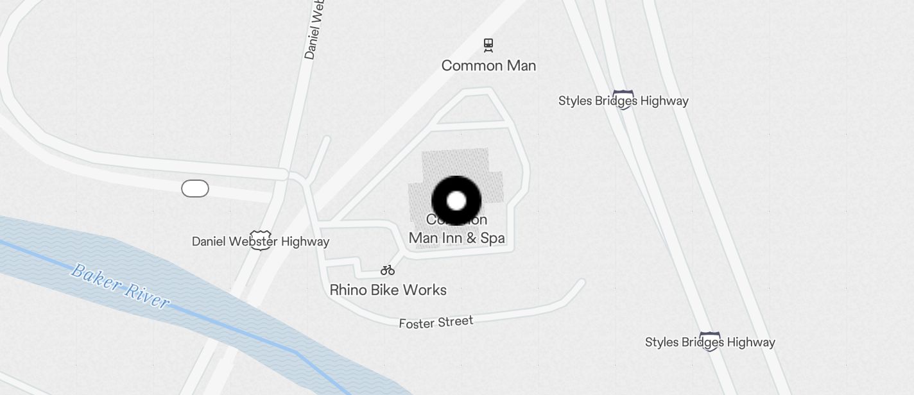This screenshot has height=395, width=914.
Task: Click the bicycle icon above Rhino Bike Works
Action: tap(388, 270)
